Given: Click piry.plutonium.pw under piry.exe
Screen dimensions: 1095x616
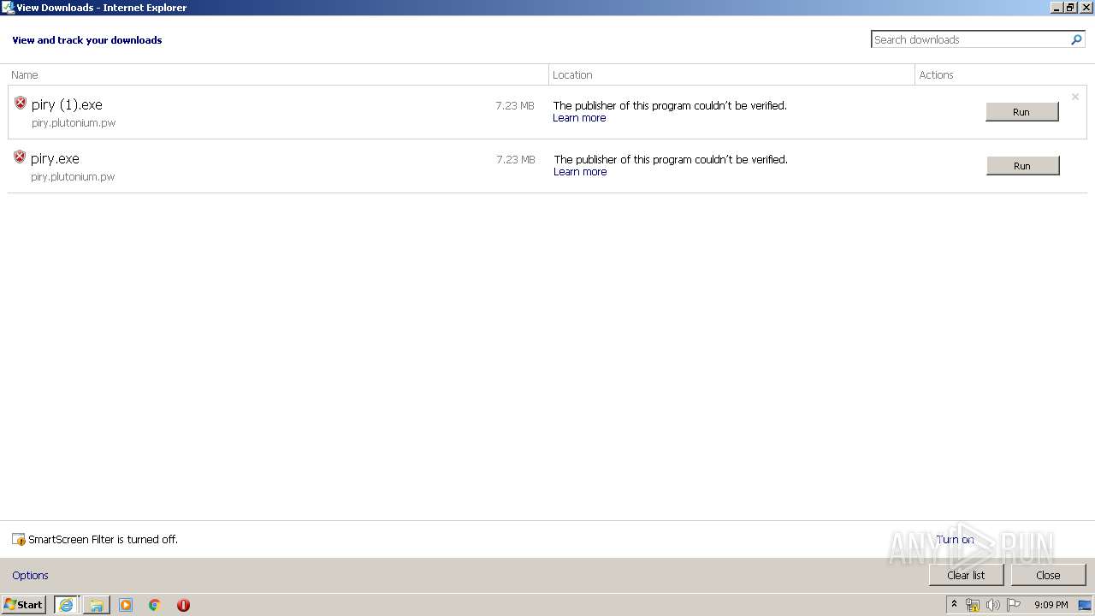Looking at the screenshot, I should pyautogui.click(x=73, y=177).
